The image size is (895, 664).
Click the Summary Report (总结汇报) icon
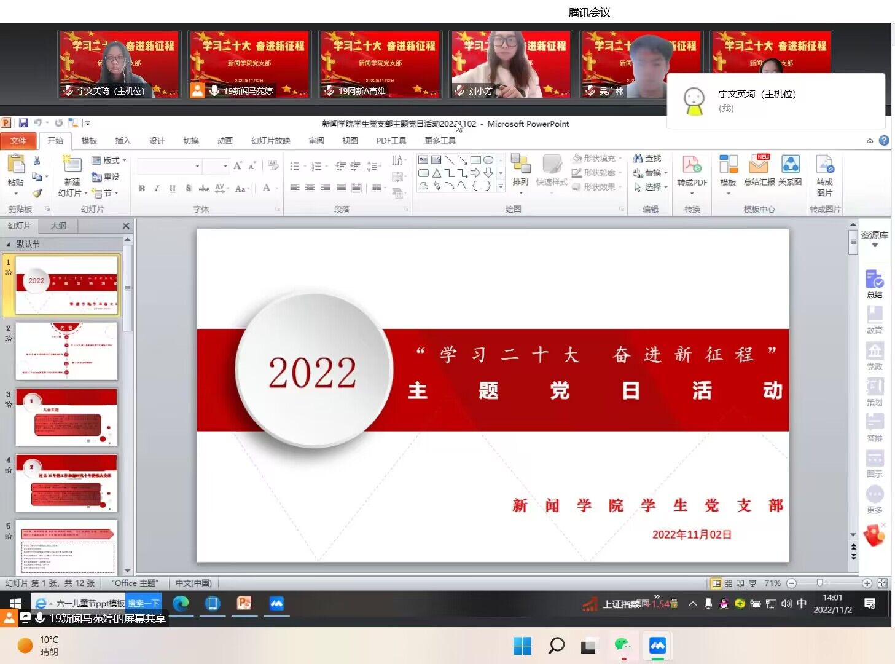click(759, 164)
